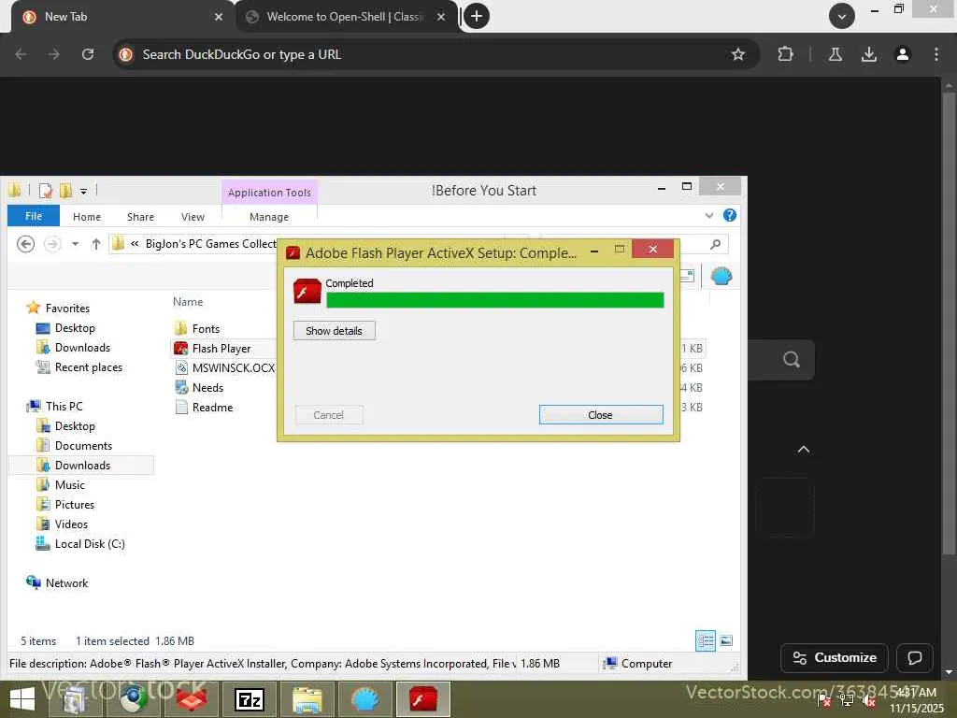Click the completed green progress bar
The width and height of the screenshot is (957, 718).
495,300
